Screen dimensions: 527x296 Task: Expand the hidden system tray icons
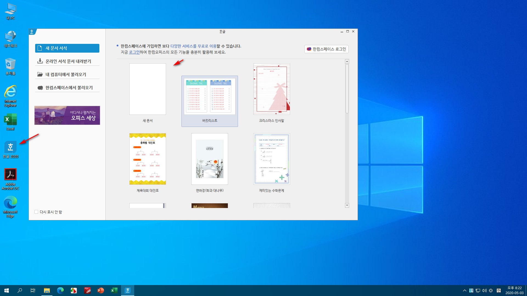(464, 291)
